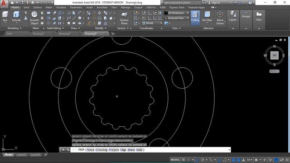Choose the Fence option in command line
Image resolution: width=290 pixels, height=163 pixels.
(90, 150)
